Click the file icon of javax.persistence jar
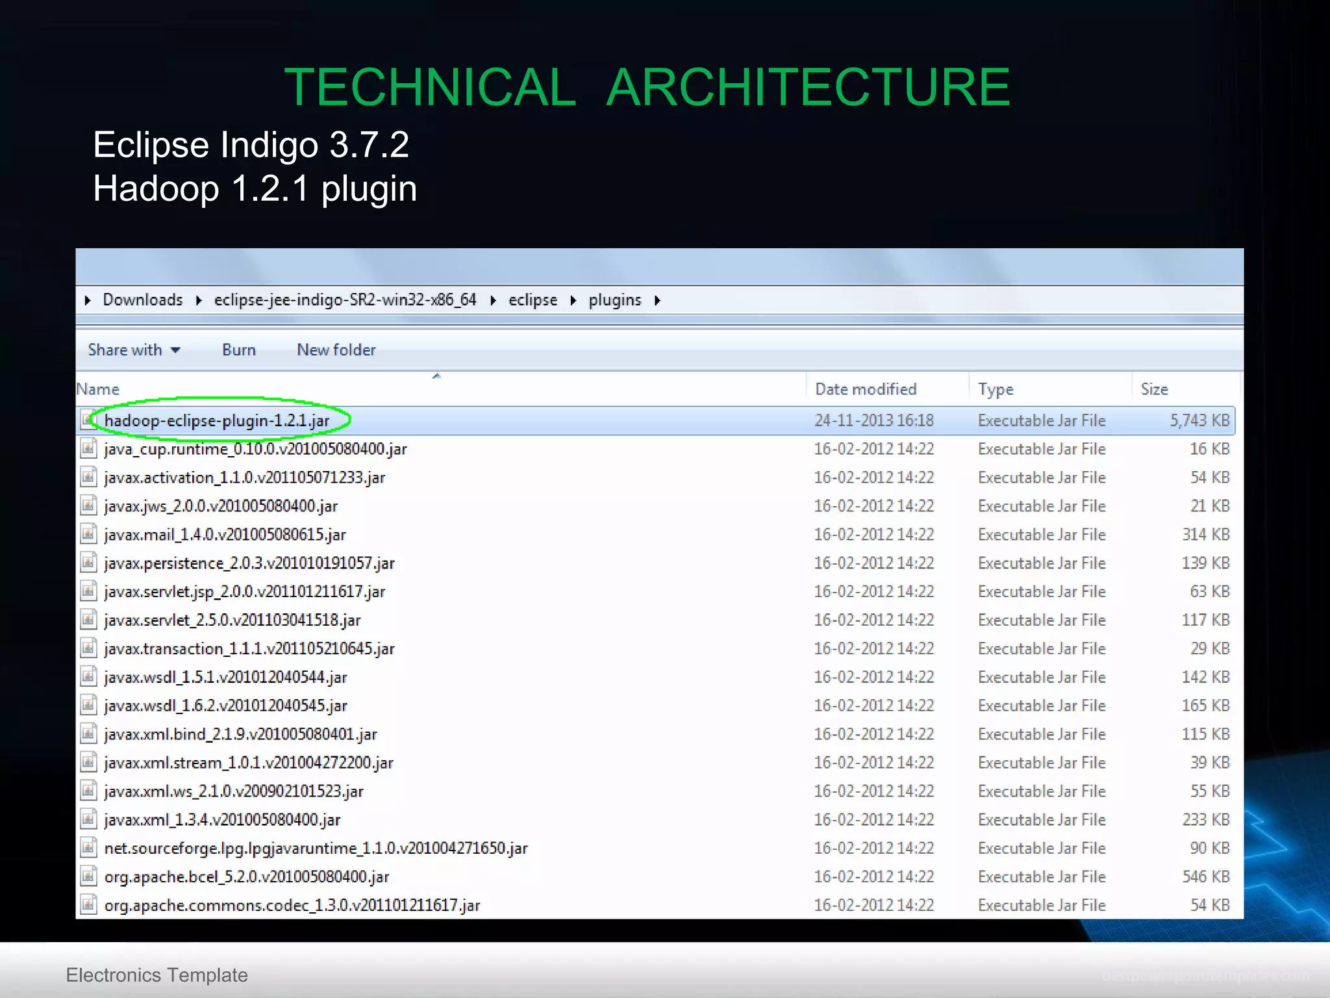Viewport: 1330px width, 998px height. click(89, 563)
